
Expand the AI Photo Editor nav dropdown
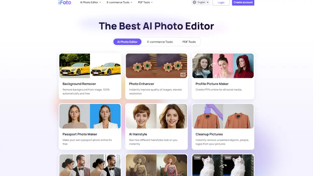pyautogui.click(x=91, y=2)
